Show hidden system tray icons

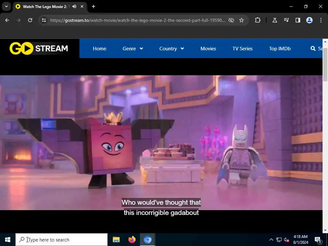[x=271, y=240]
